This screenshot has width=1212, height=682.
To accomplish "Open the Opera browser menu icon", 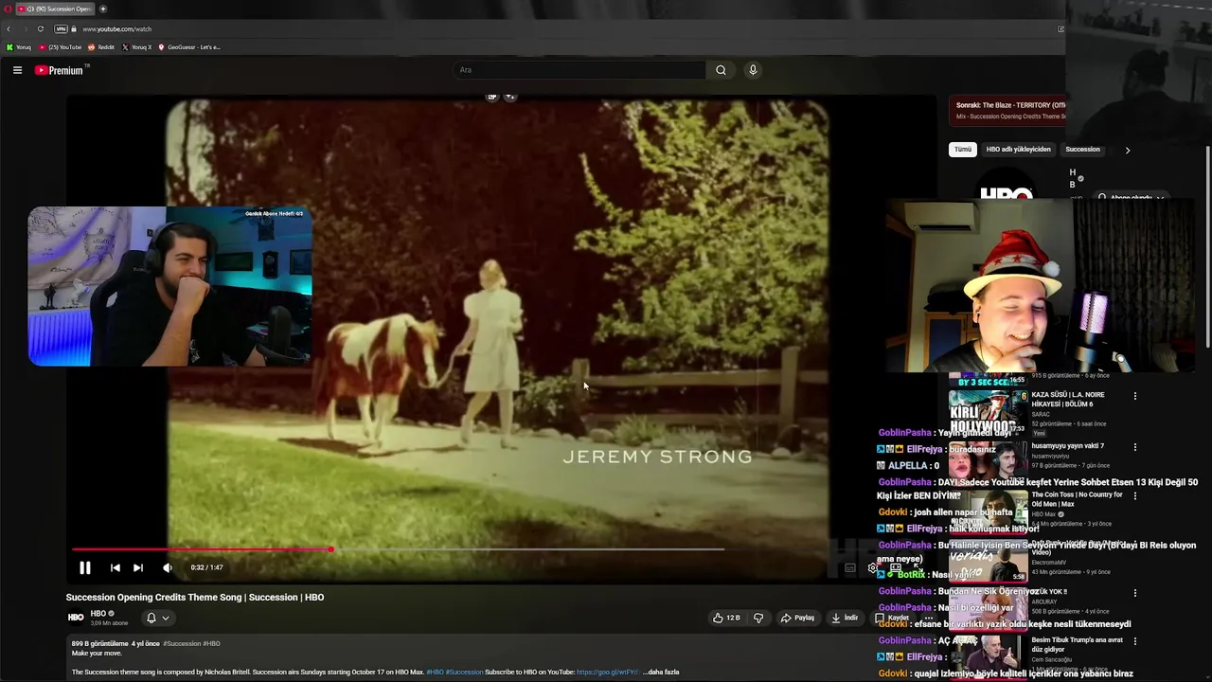I will click(8, 9).
